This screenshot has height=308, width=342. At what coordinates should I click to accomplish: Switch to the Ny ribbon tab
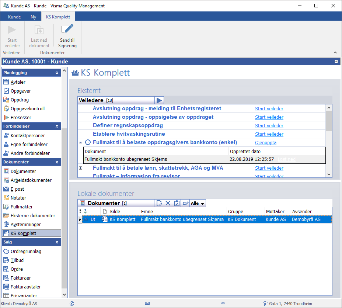[x=33, y=17]
